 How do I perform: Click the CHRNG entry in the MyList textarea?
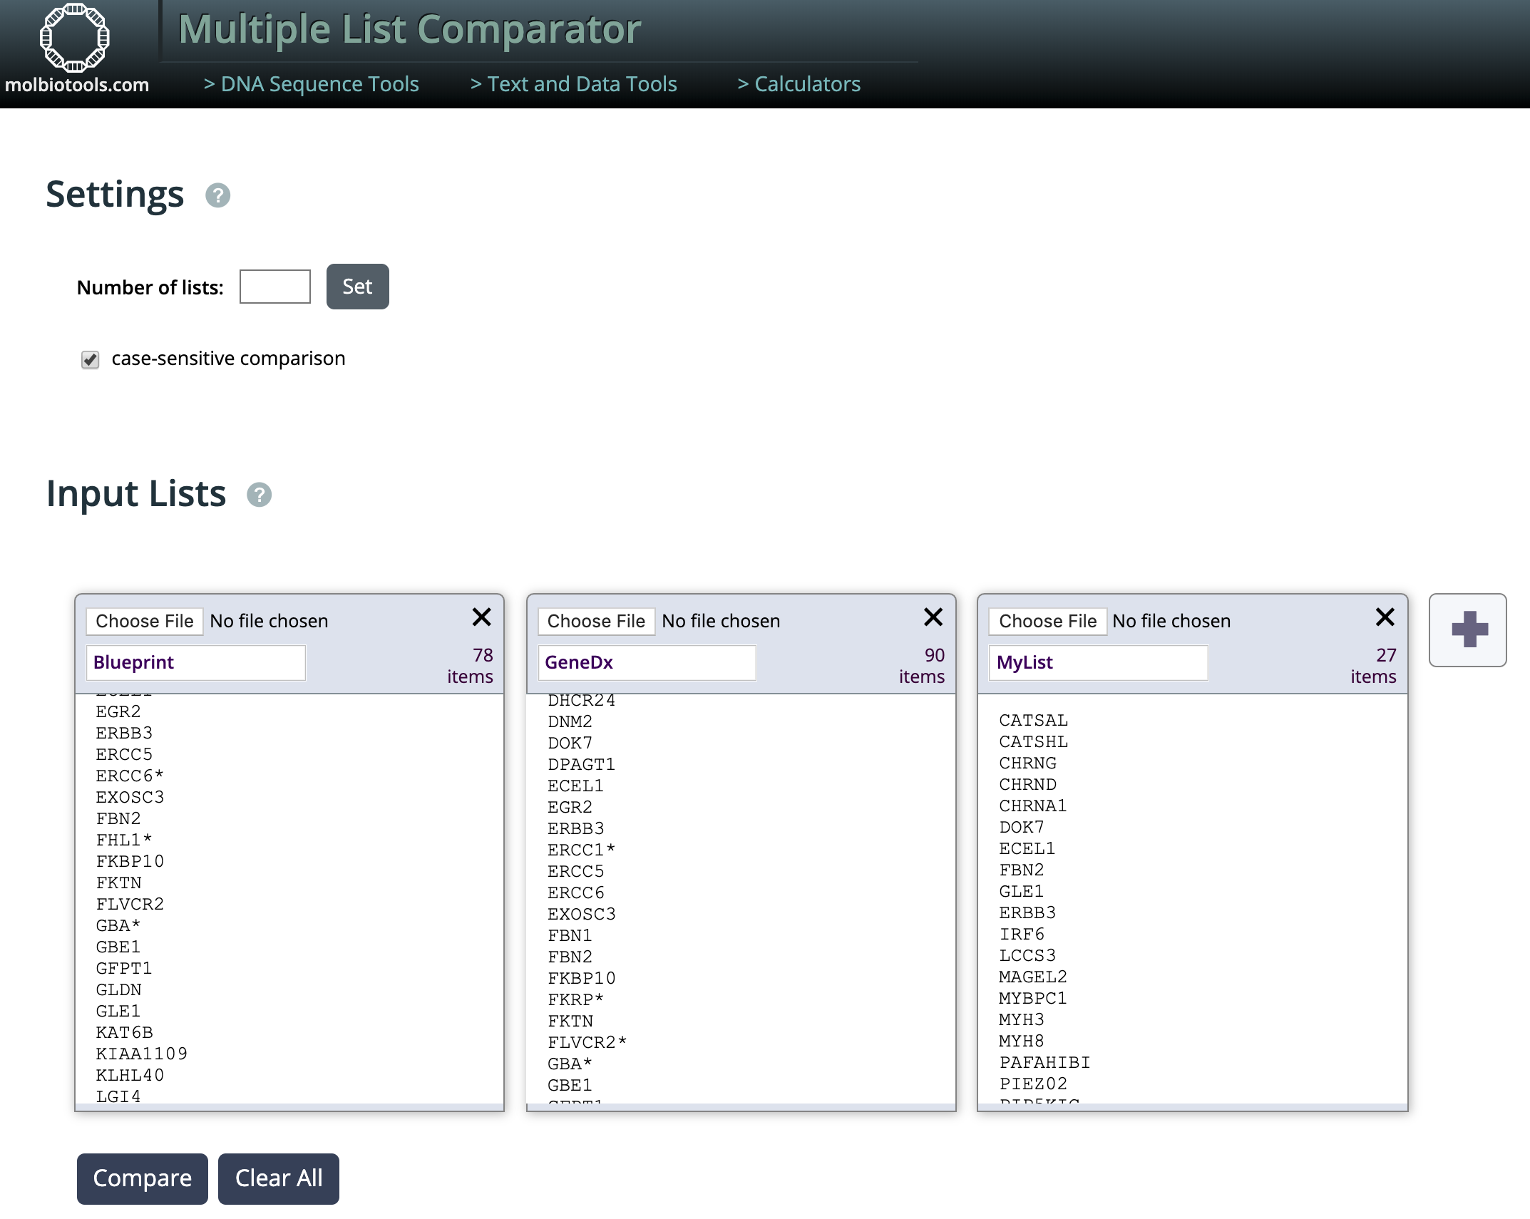coord(1027,763)
